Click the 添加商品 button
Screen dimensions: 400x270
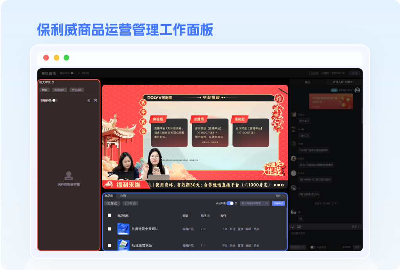278,203
